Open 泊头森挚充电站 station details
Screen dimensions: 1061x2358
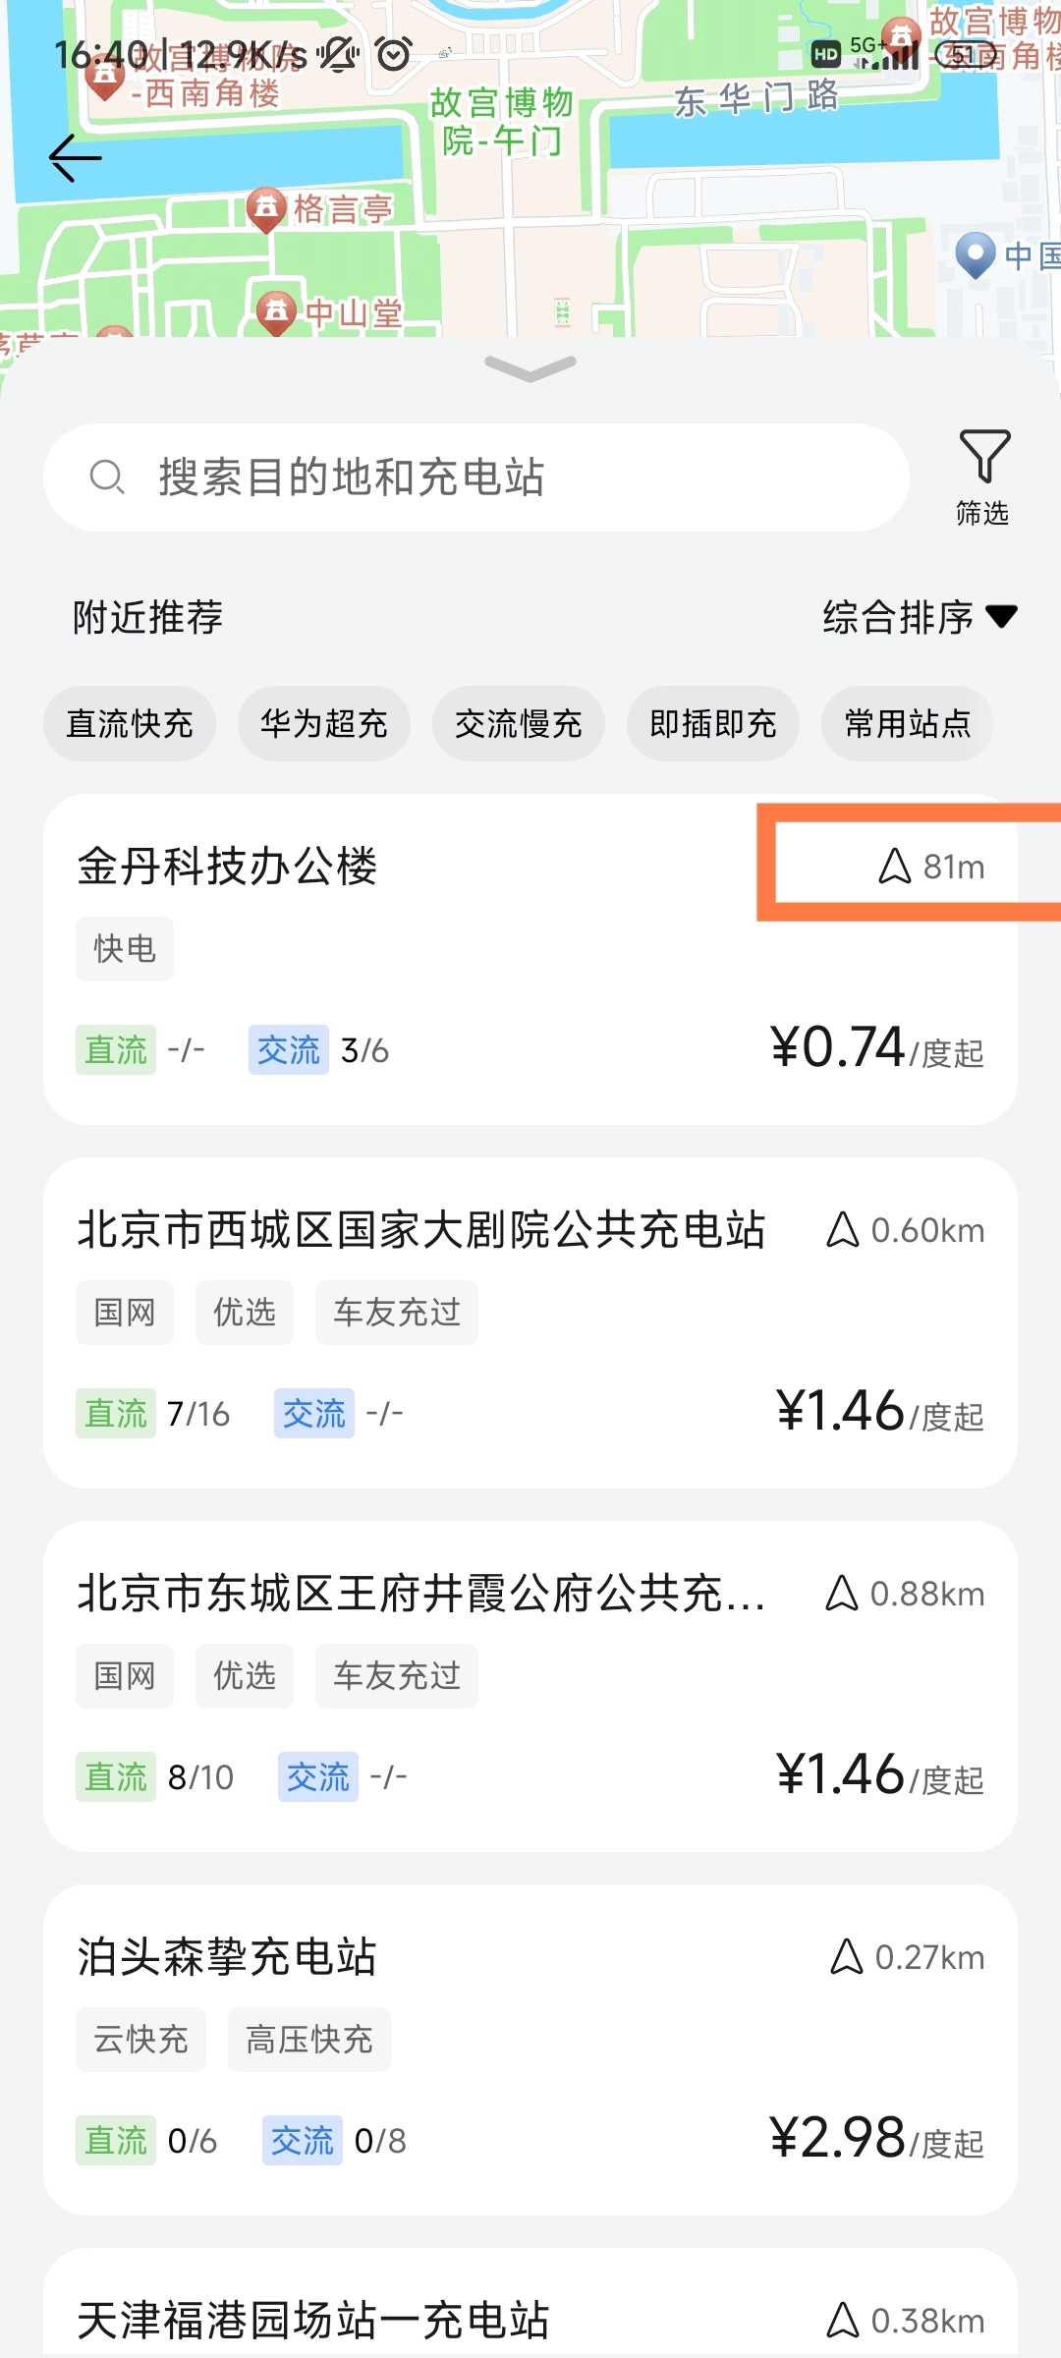[228, 1957]
